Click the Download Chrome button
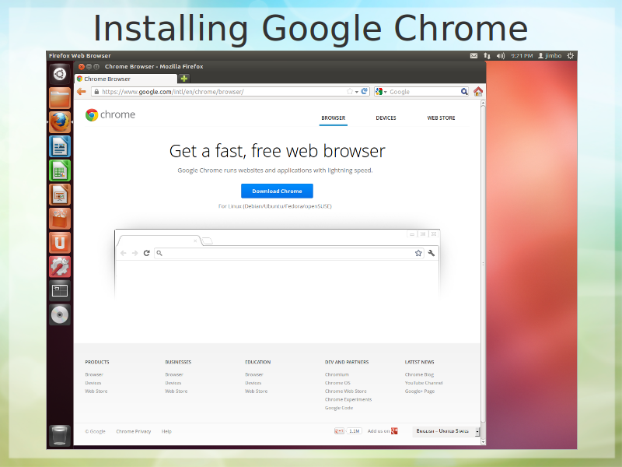622x467 pixels. (x=277, y=191)
